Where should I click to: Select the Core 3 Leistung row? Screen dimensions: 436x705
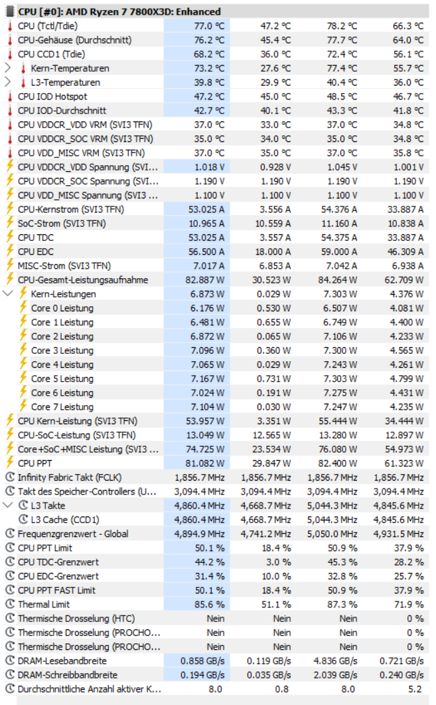pos(216,351)
